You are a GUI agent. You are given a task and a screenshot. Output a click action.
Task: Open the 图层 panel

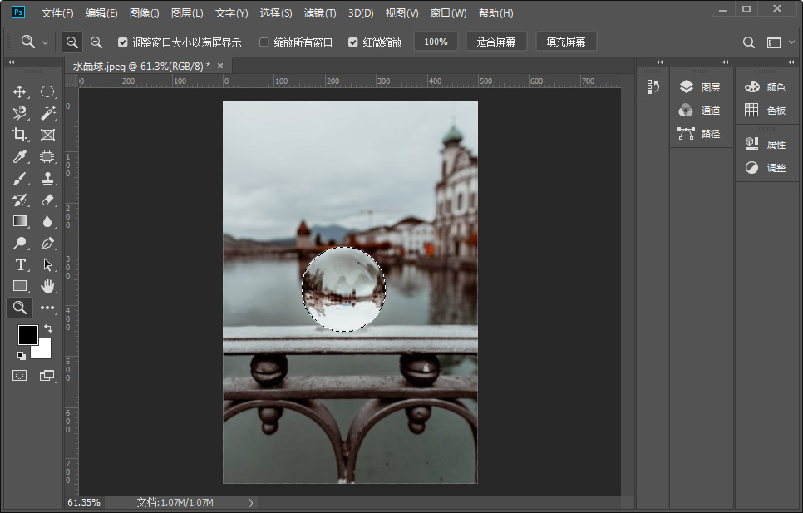click(x=700, y=87)
